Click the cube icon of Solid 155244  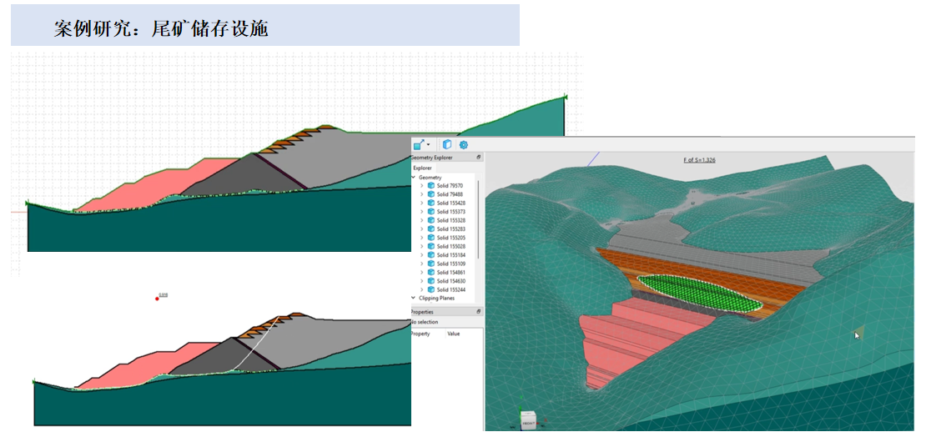[431, 289]
